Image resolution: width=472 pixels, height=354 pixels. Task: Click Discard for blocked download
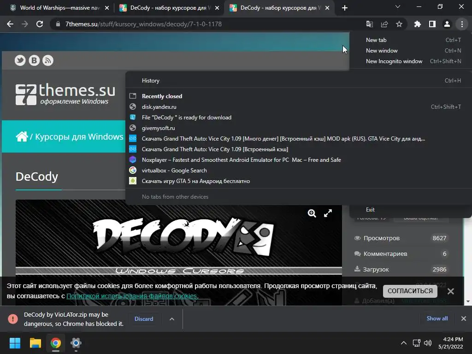144,319
